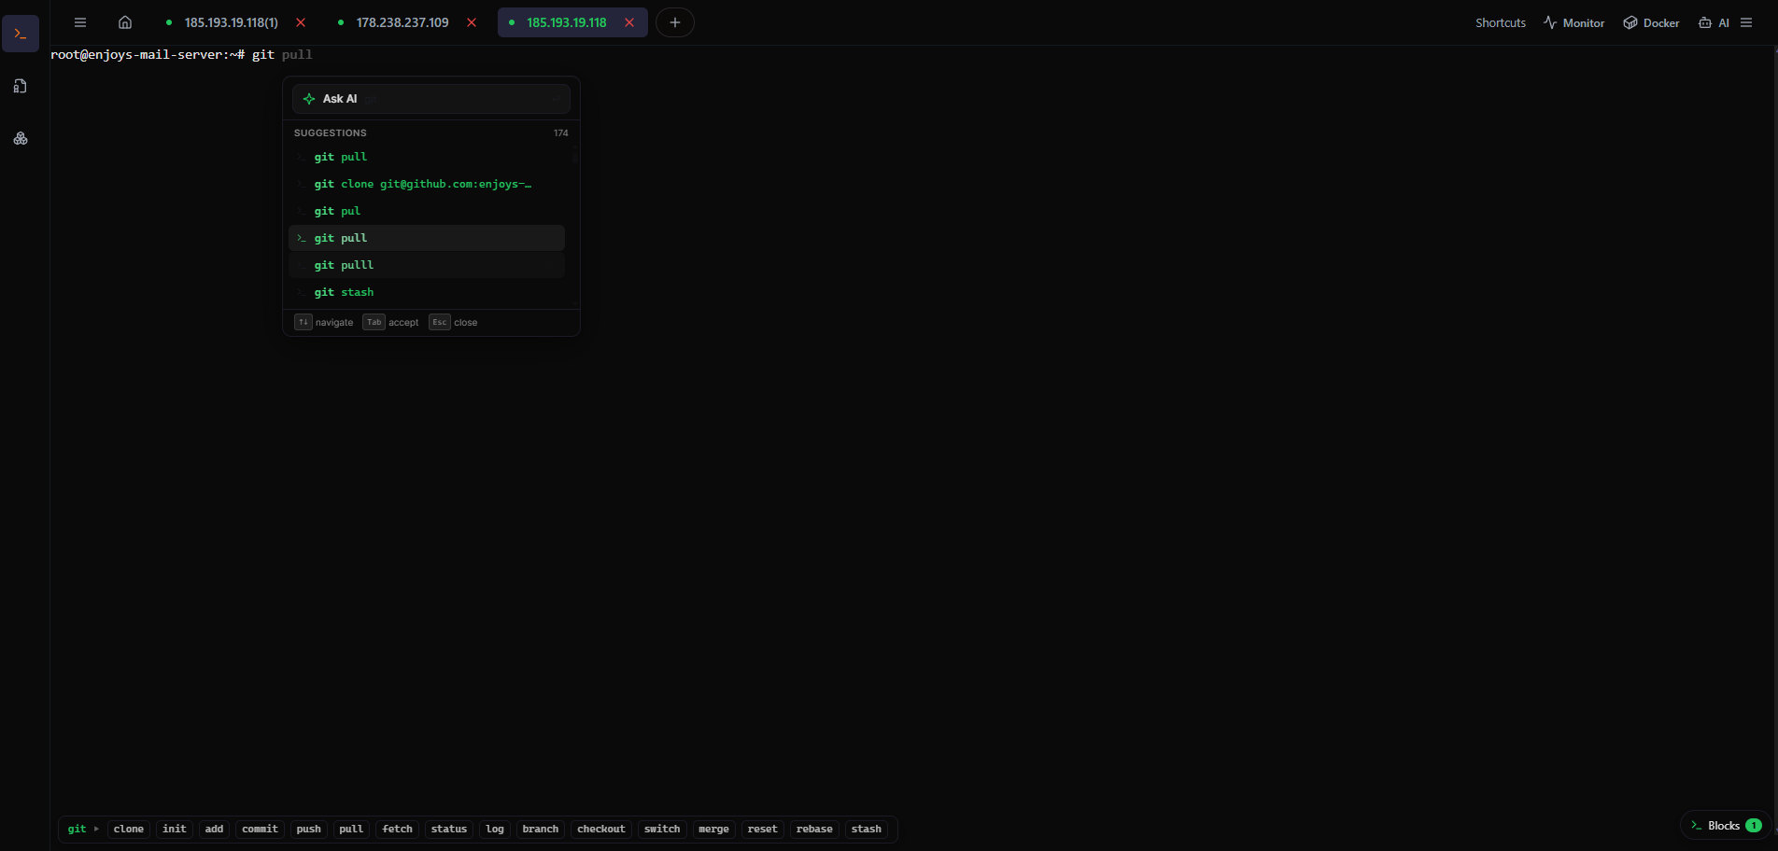Viewport: 1778px width, 851px height.
Task: Insert the commit subcommand chip
Action: click(260, 829)
